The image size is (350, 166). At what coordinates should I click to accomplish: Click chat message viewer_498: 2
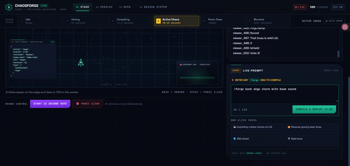(x=242, y=43)
